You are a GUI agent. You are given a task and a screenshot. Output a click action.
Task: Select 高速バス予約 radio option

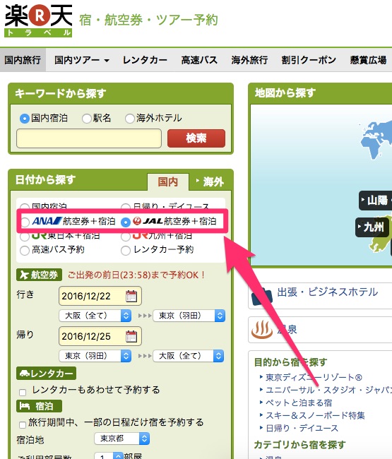[25, 250]
